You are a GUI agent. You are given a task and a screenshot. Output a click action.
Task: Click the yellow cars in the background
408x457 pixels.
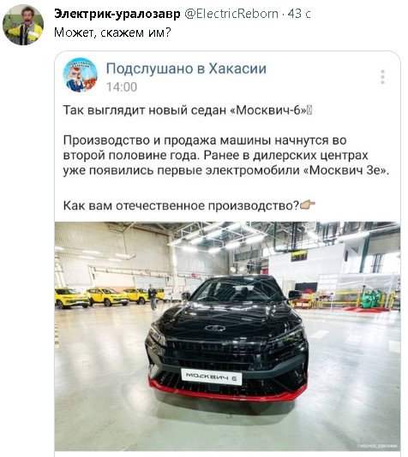(x=109, y=297)
